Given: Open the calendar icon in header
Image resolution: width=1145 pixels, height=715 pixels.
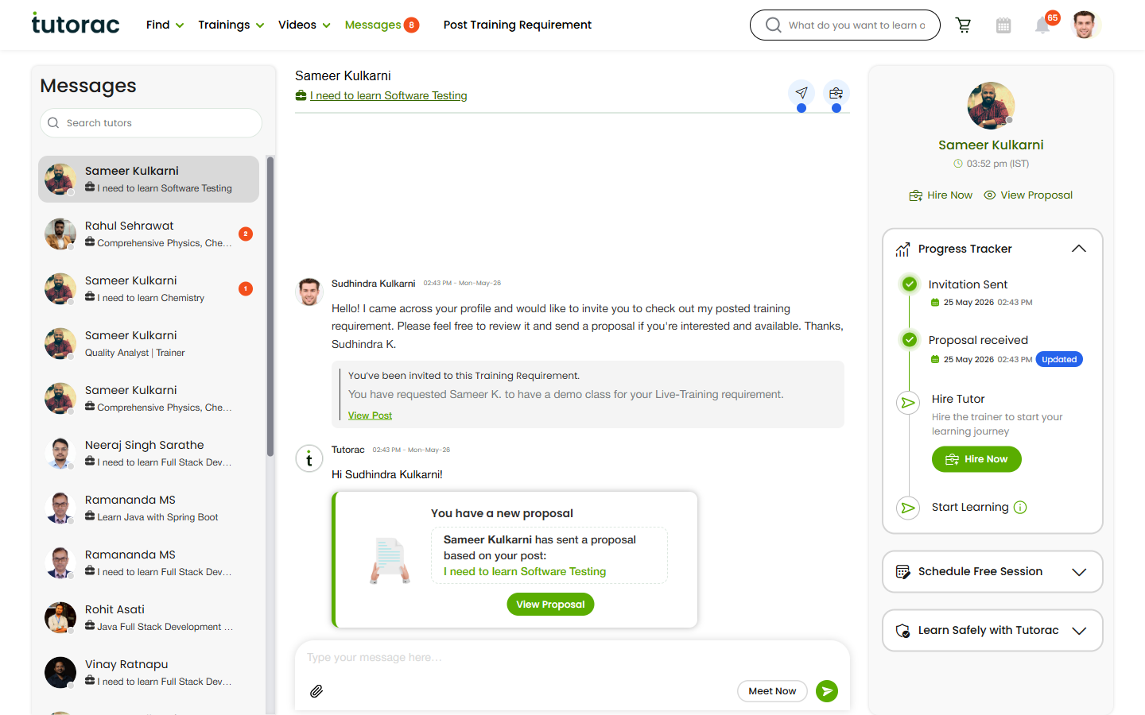Looking at the screenshot, I should coord(1003,25).
